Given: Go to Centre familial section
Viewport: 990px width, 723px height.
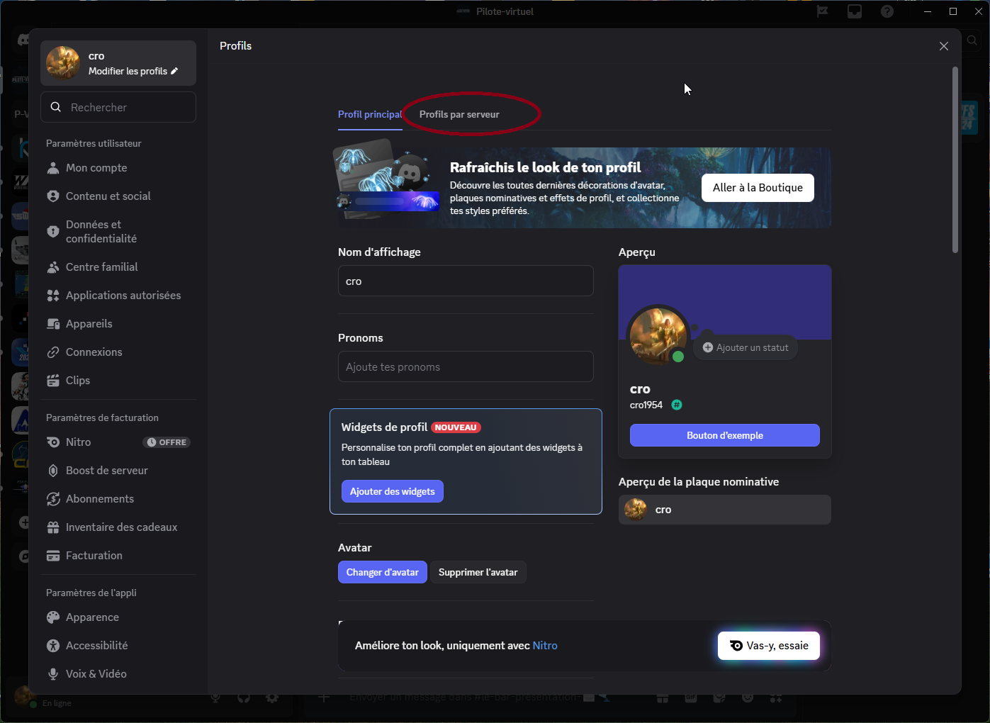Looking at the screenshot, I should (101, 267).
